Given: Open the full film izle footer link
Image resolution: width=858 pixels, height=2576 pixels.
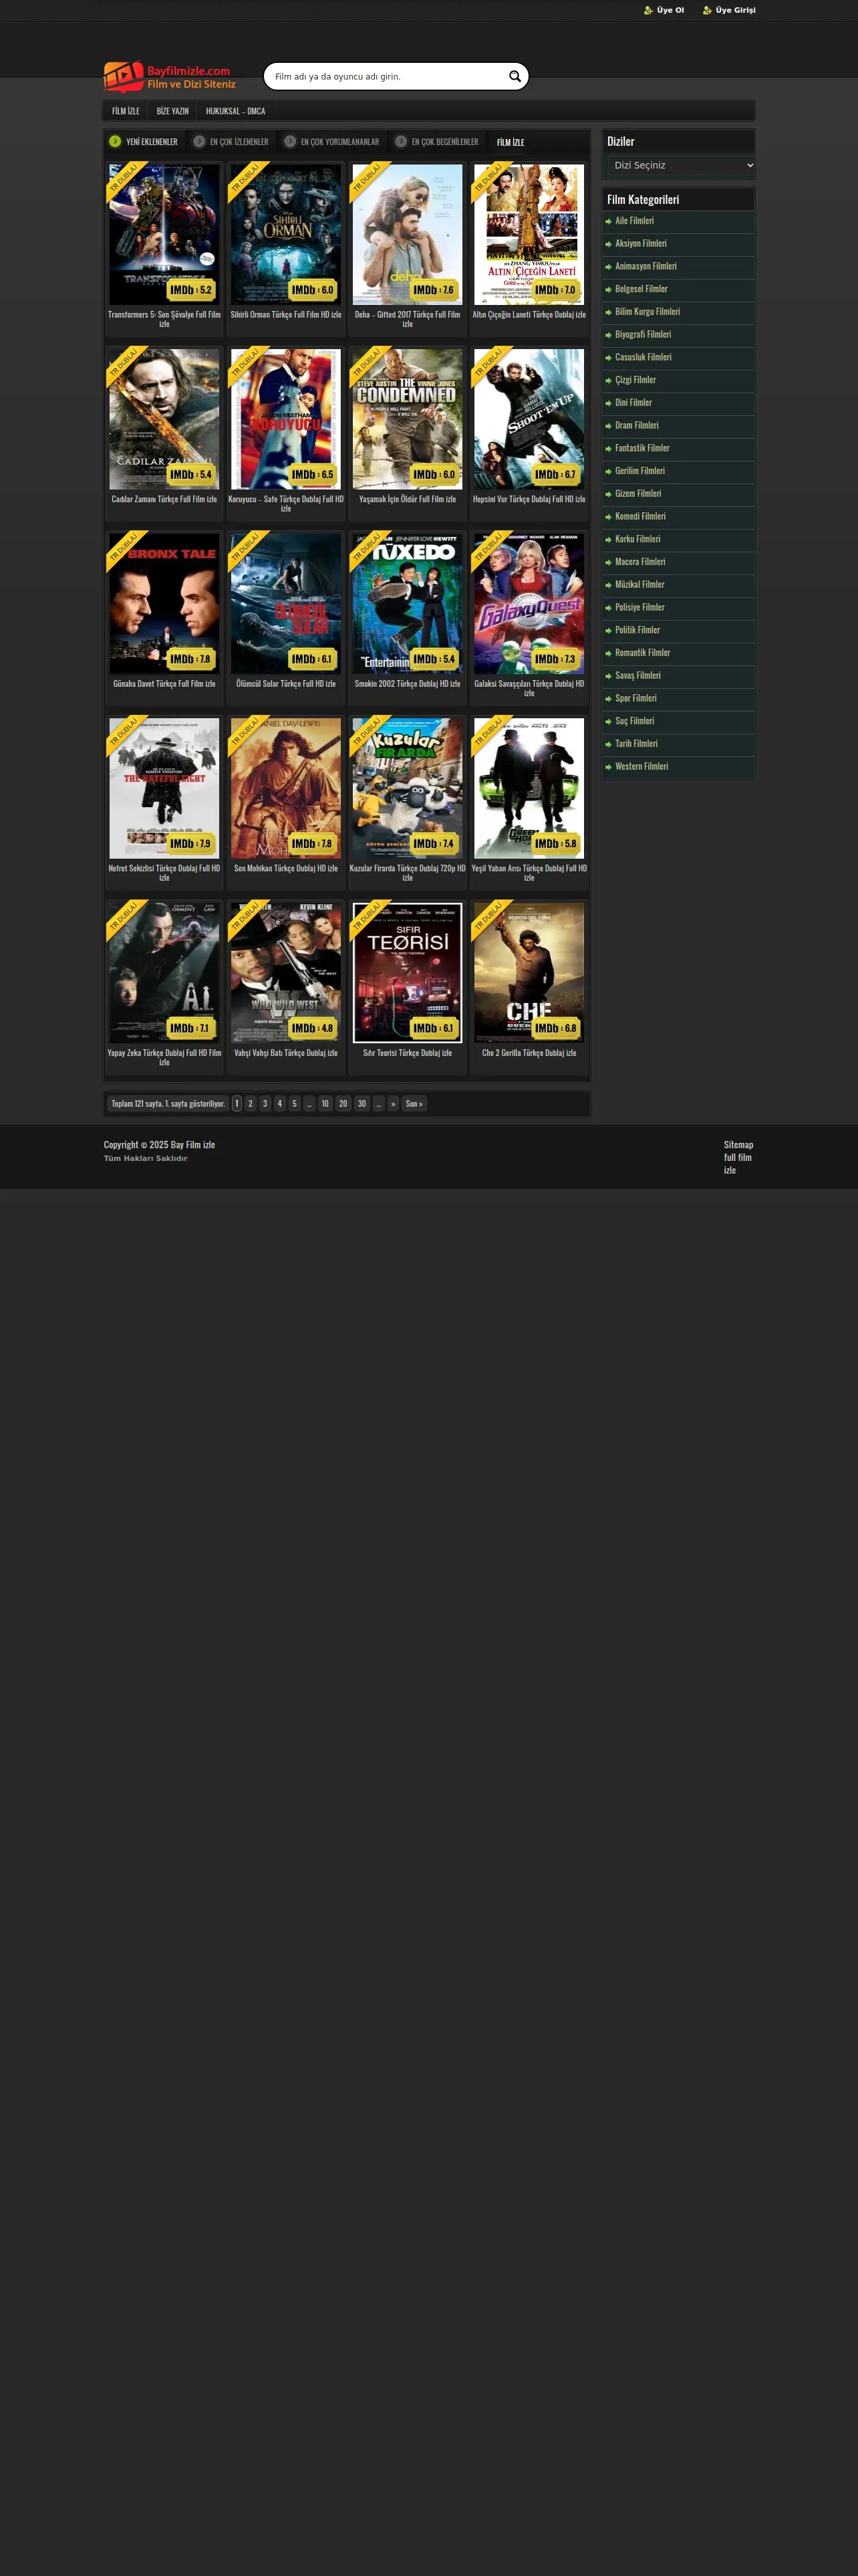Looking at the screenshot, I should [738, 1164].
